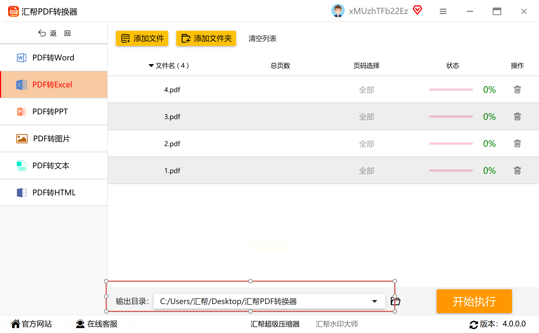
Task: Click the 添加文件 button
Action: [x=142, y=38]
